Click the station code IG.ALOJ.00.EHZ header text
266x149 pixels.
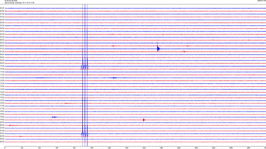[x=11, y=1]
